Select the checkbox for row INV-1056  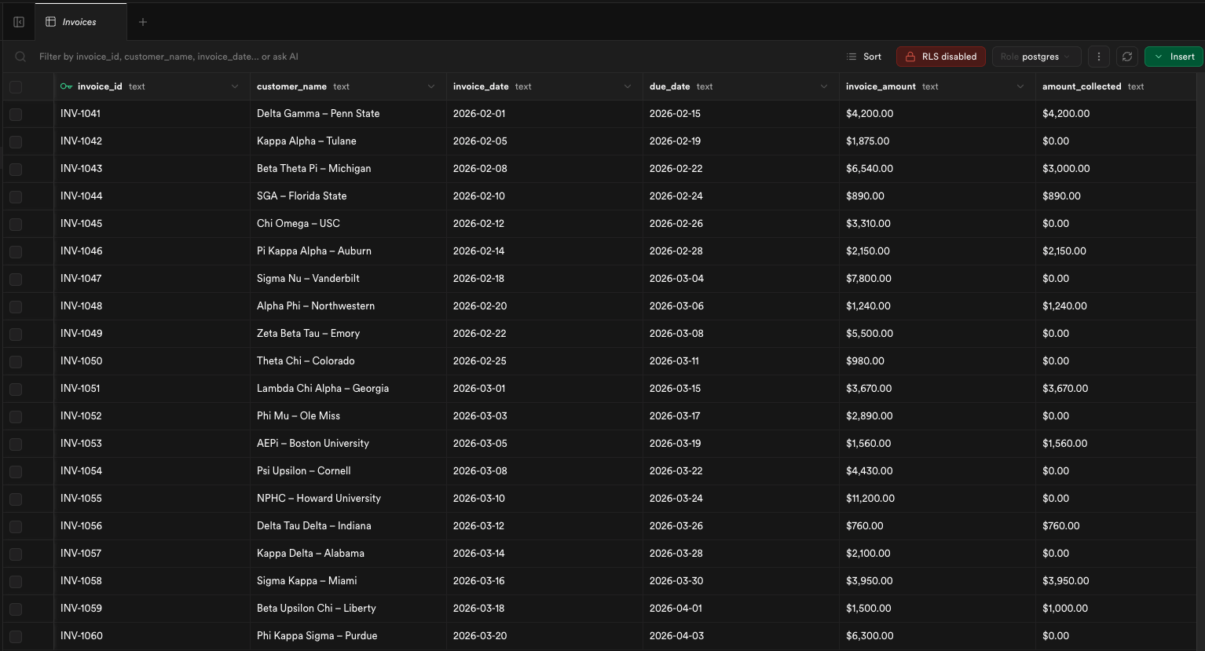16,526
